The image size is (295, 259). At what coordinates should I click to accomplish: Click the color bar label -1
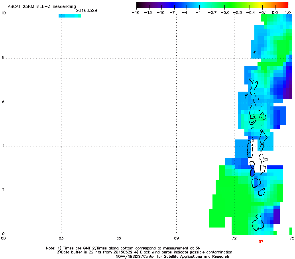click(x=198, y=13)
